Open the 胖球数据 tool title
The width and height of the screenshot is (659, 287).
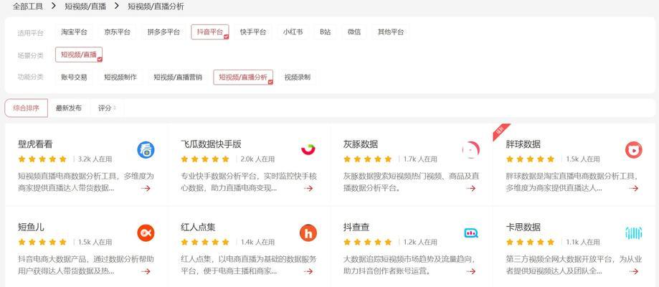click(x=523, y=144)
